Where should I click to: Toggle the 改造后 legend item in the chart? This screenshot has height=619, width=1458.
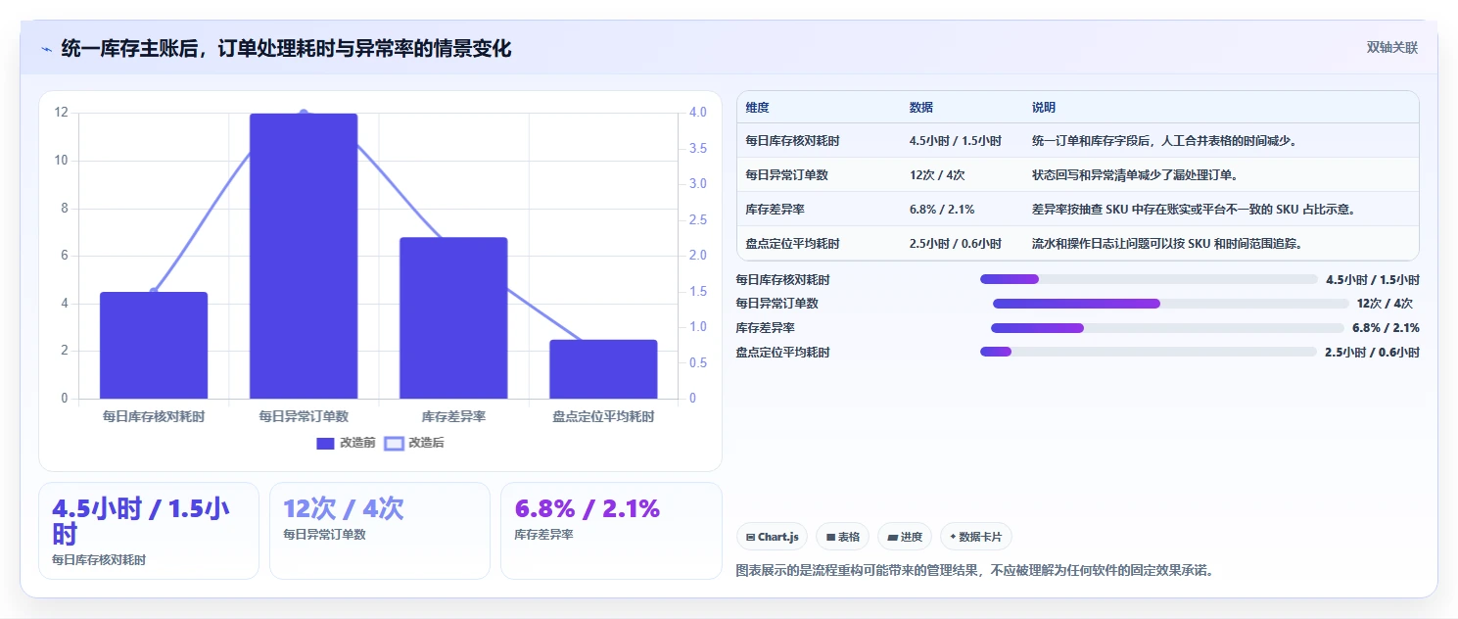point(413,444)
